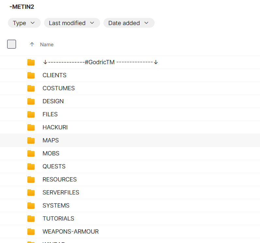The width and height of the screenshot is (260, 243).
Task: Open the FILES folder
Action: point(50,114)
